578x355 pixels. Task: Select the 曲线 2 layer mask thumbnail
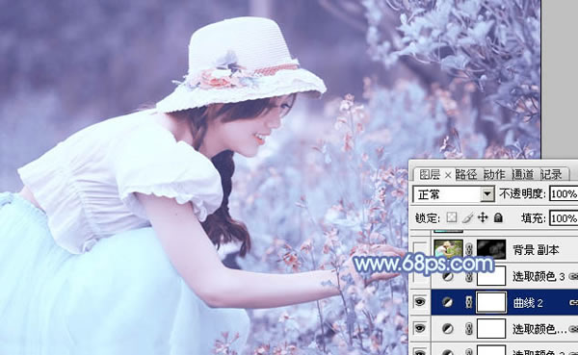tap(491, 302)
